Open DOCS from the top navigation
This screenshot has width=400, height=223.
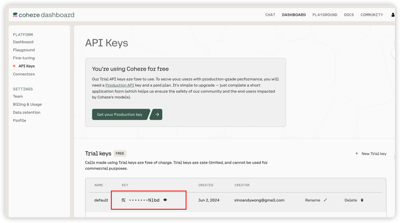click(x=349, y=15)
